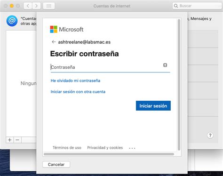Click the vertical scrollbar of the sign-in panel
Screen dimensions: 223x176
coord(179,85)
